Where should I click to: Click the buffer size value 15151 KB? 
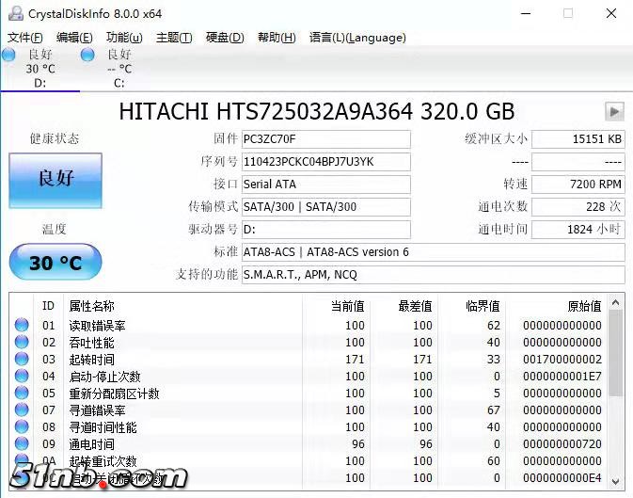pos(578,139)
